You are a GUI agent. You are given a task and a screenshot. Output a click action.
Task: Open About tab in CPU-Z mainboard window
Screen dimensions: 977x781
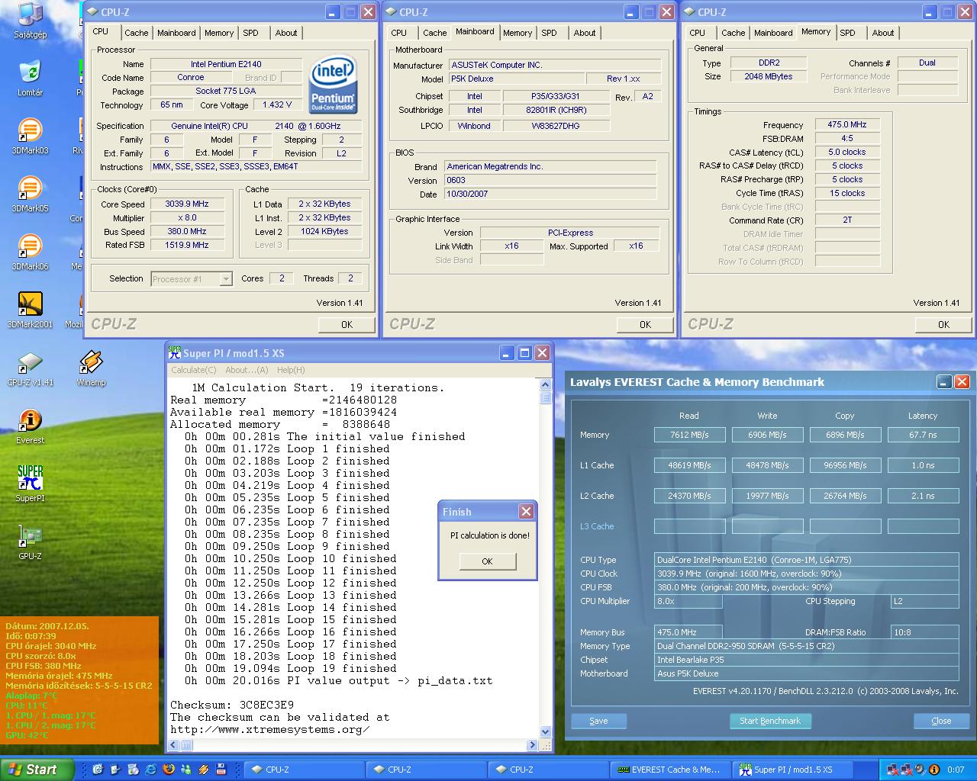coord(585,33)
